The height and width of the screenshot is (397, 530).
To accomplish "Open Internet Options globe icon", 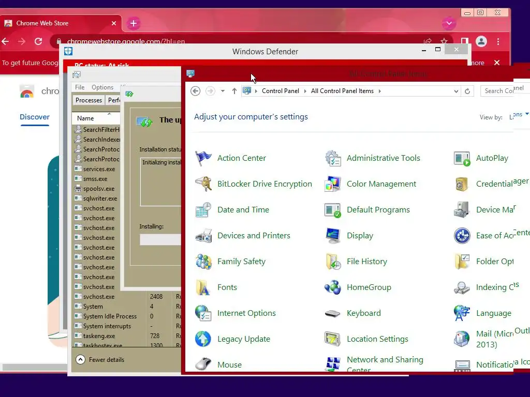I will click(203, 313).
